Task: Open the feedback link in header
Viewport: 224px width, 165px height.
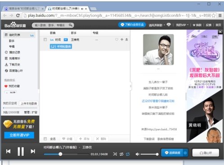Action: [209, 25]
